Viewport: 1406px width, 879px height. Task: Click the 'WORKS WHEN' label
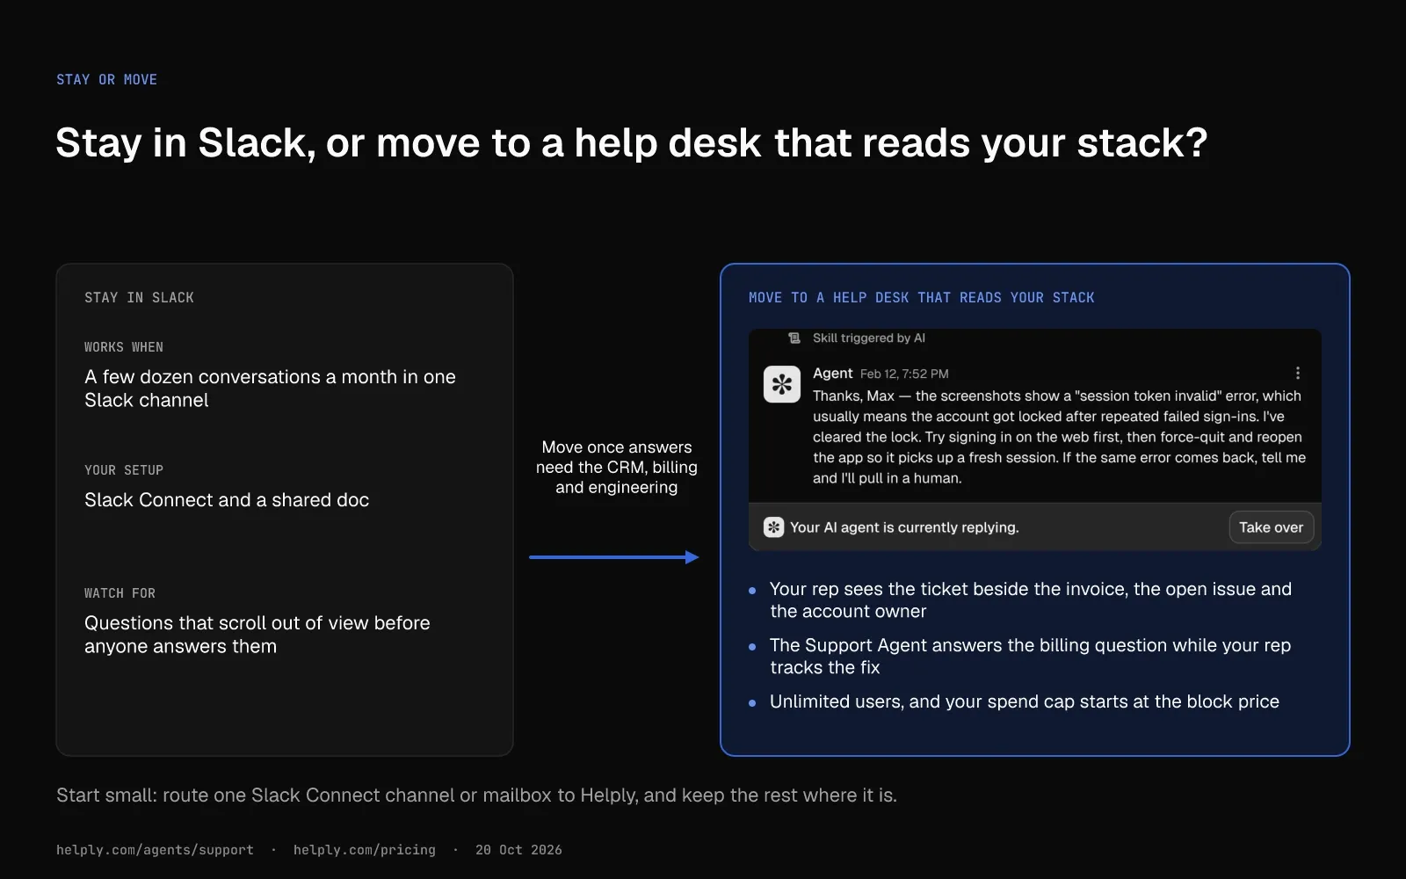pyautogui.click(x=124, y=347)
